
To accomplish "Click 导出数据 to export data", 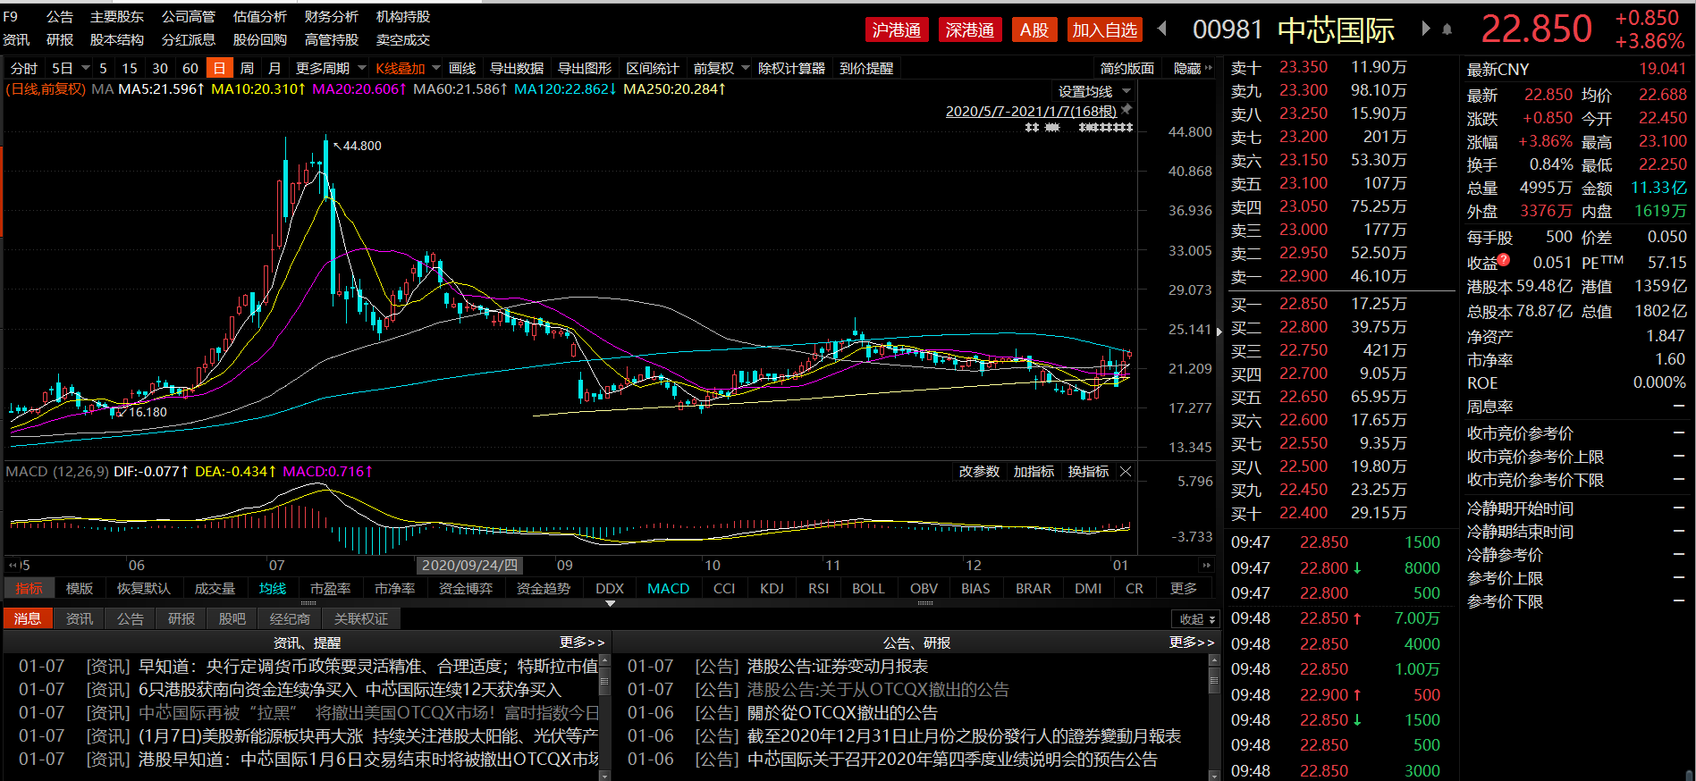I will tap(517, 68).
